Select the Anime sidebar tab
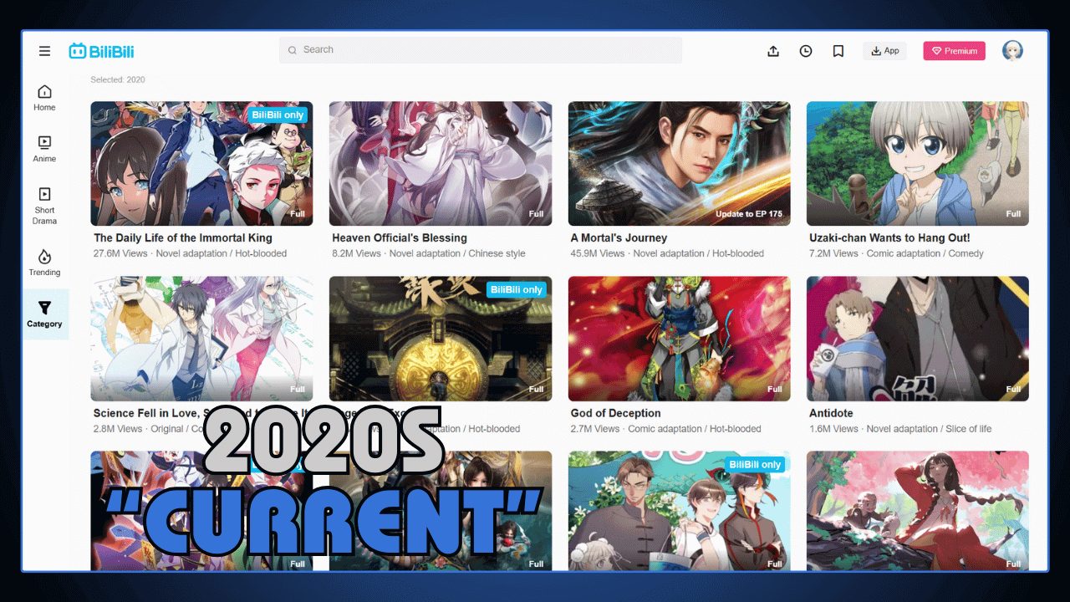The height and width of the screenshot is (602, 1070). 44,148
